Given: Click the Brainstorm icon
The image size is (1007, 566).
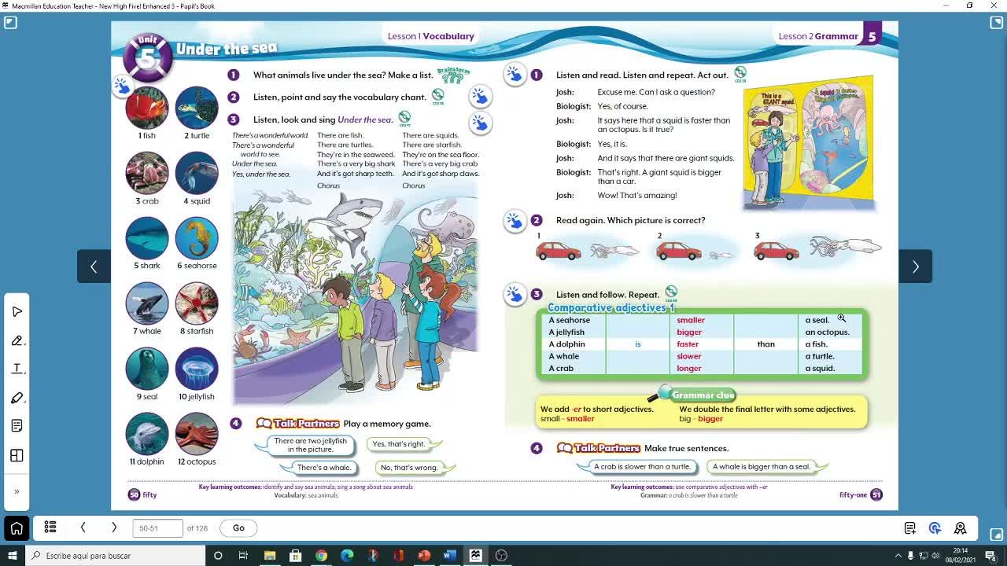Looking at the screenshot, I should click(x=453, y=75).
